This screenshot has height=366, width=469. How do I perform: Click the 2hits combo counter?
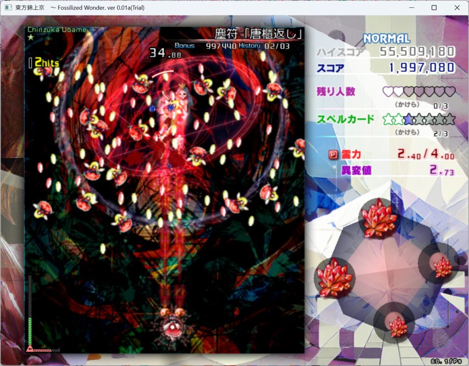click(47, 62)
